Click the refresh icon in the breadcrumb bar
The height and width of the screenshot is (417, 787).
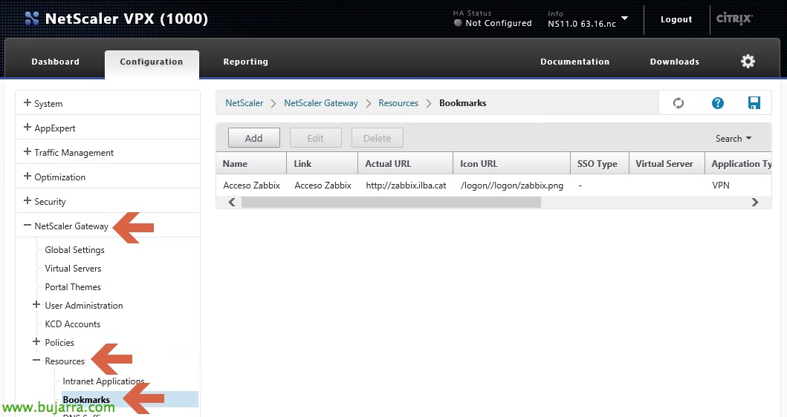click(678, 102)
